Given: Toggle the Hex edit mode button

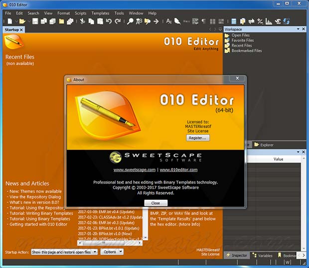Looking at the screenshot, I should (186, 21).
